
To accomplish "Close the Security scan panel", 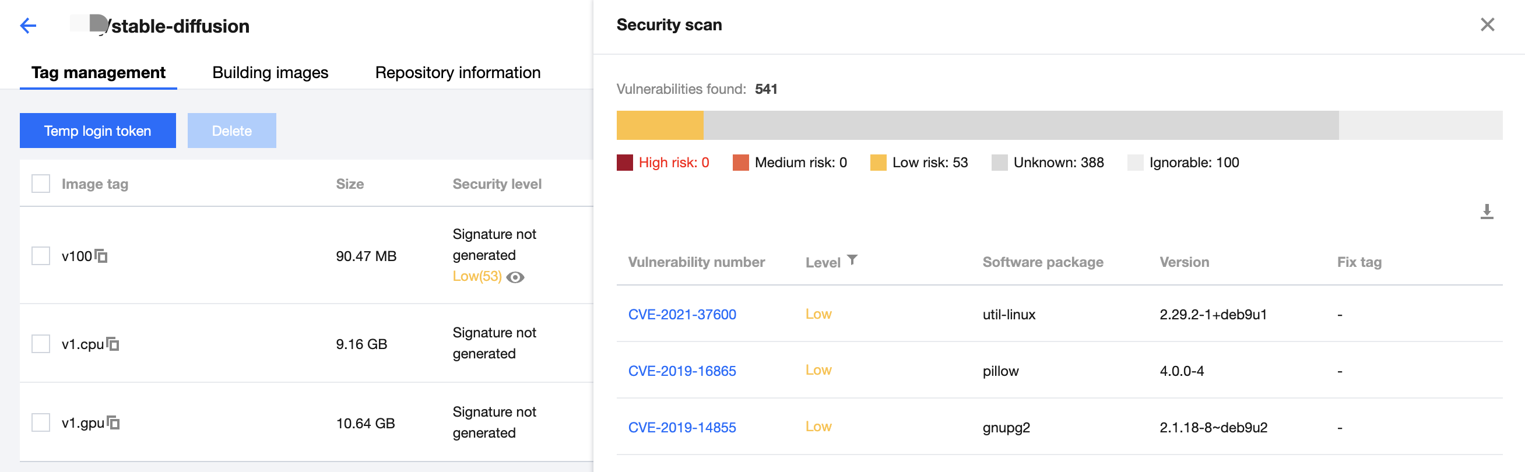I will (x=1487, y=25).
